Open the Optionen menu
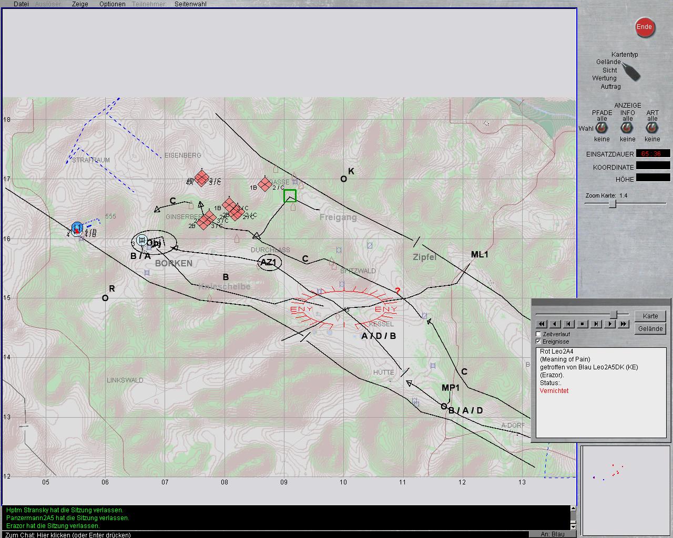This screenshot has width=673, height=538. [112, 4]
